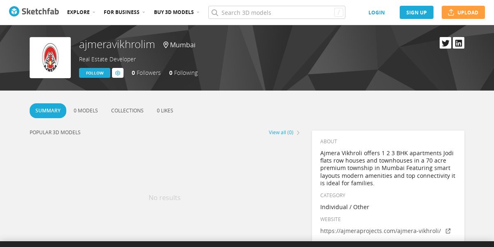Follow the ajmeravikhrolim user
This screenshot has height=247, width=494.
point(95,73)
